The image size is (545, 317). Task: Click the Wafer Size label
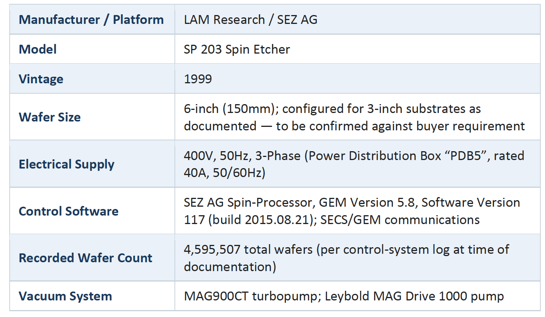(50, 117)
